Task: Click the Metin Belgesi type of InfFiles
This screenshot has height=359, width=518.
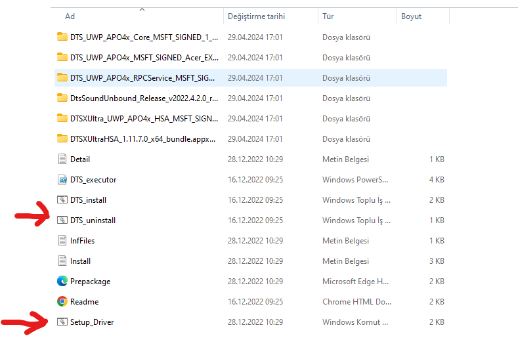Action: [345, 241]
